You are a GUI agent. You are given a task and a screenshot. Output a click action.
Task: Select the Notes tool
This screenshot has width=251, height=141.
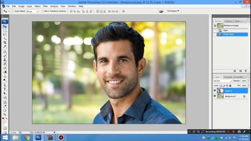coord(5,102)
